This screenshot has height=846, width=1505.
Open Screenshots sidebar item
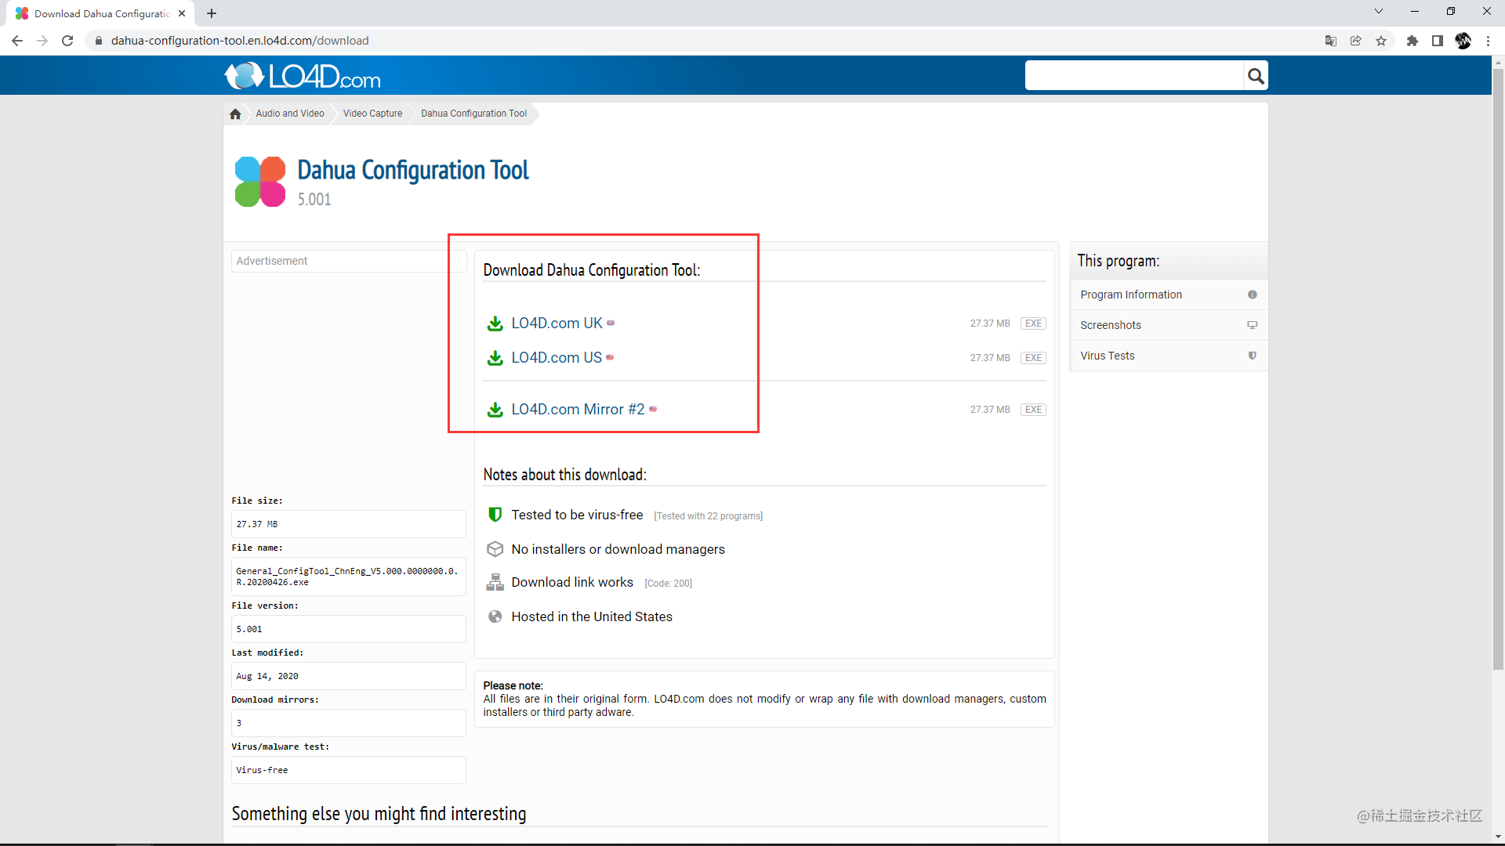pyautogui.click(x=1169, y=325)
